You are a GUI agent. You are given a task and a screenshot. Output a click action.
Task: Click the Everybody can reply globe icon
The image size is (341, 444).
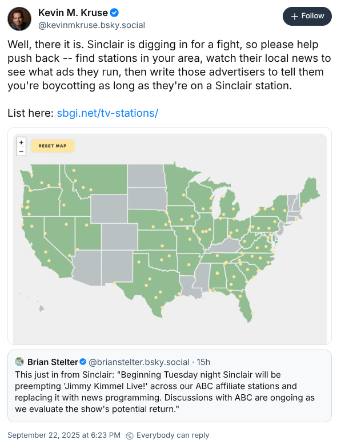[129, 435]
